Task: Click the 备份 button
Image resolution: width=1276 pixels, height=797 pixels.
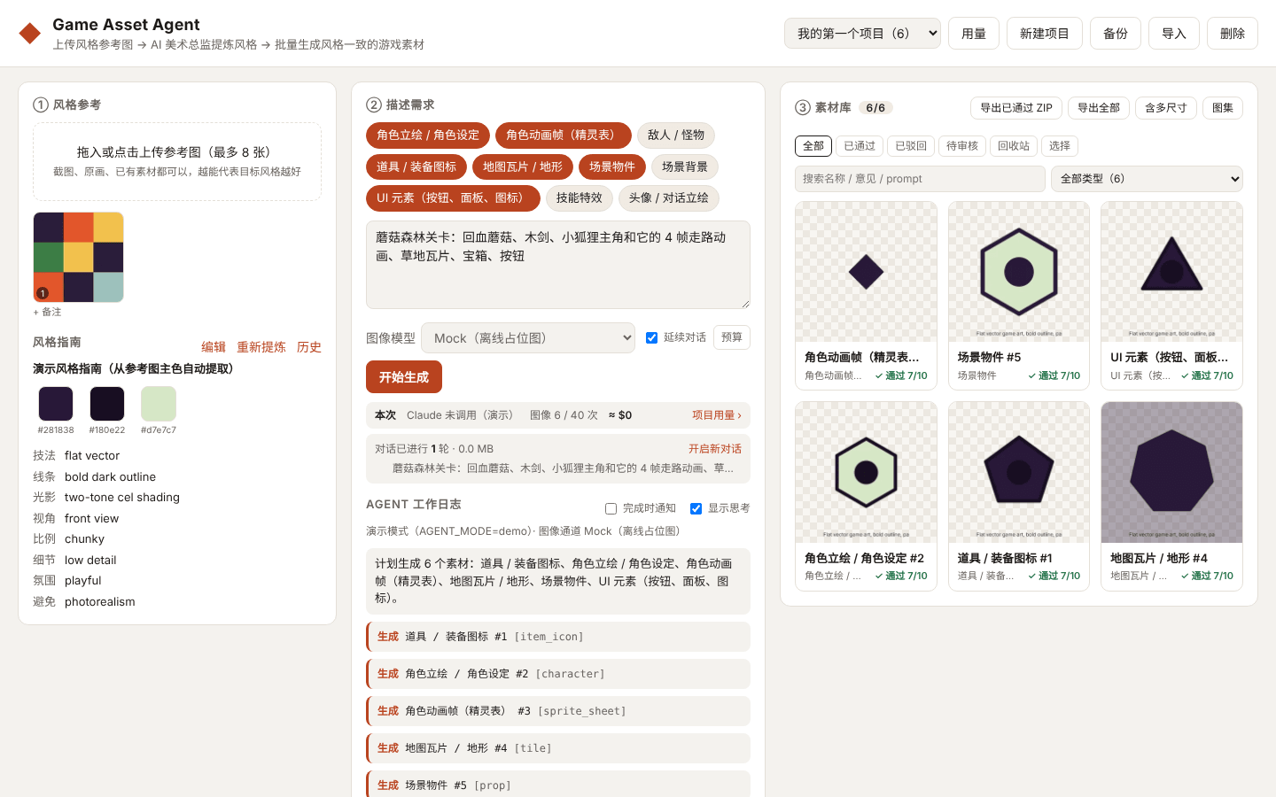Action: pos(1116,34)
